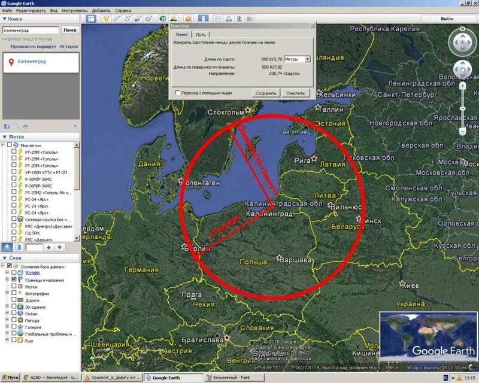Enable the Дороги layer checkbox
The width and height of the screenshot is (479, 383).
[14, 299]
